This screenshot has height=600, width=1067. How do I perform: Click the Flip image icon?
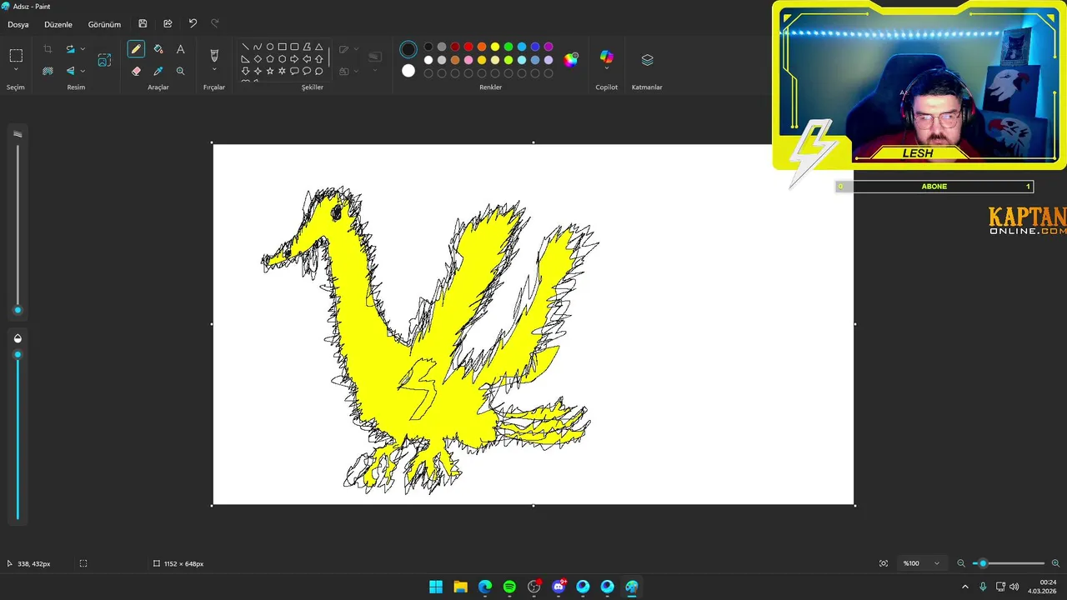coord(71,71)
